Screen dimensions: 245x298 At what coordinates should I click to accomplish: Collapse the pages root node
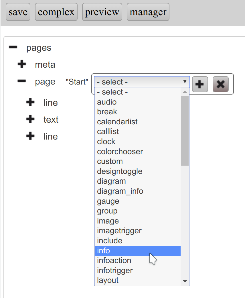pos(13,47)
